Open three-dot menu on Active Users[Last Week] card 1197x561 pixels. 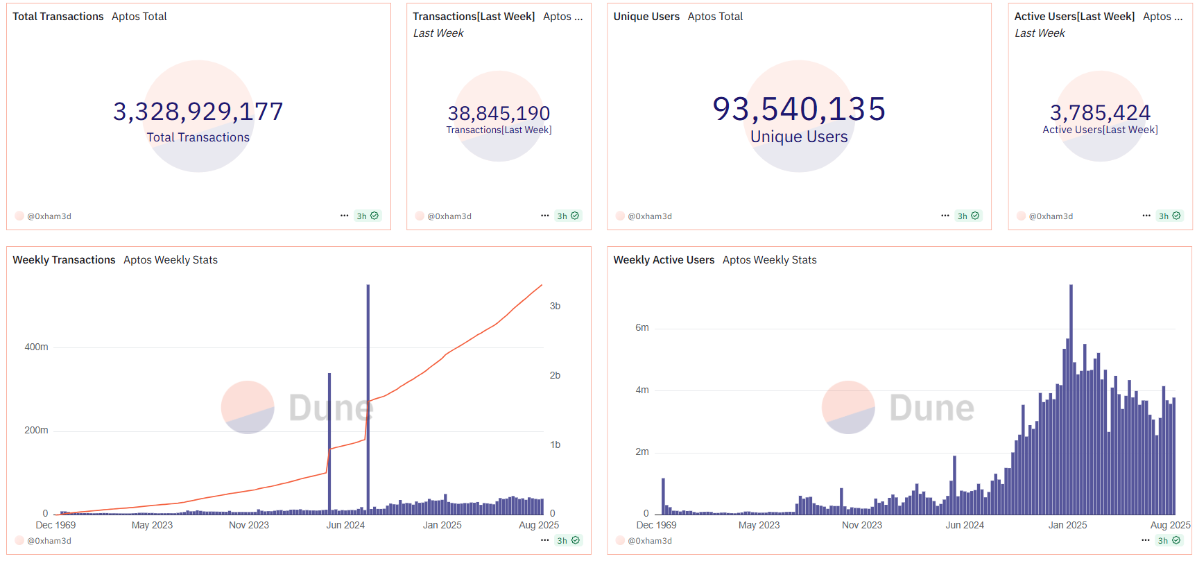pos(1146,216)
